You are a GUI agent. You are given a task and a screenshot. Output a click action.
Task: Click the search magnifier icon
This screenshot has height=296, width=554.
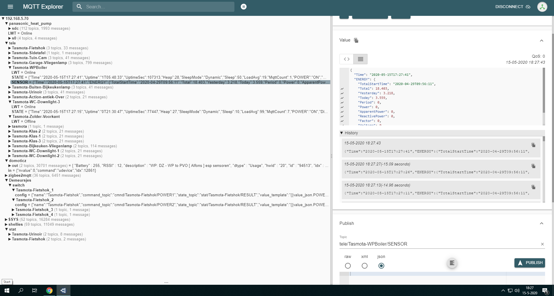coord(79,7)
